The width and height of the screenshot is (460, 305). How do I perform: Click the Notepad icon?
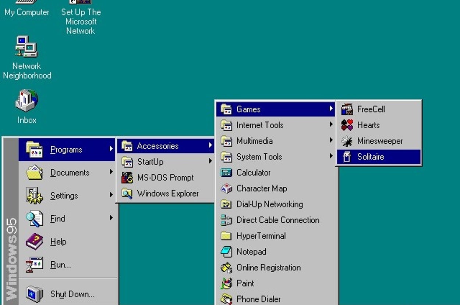coord(226,252)
